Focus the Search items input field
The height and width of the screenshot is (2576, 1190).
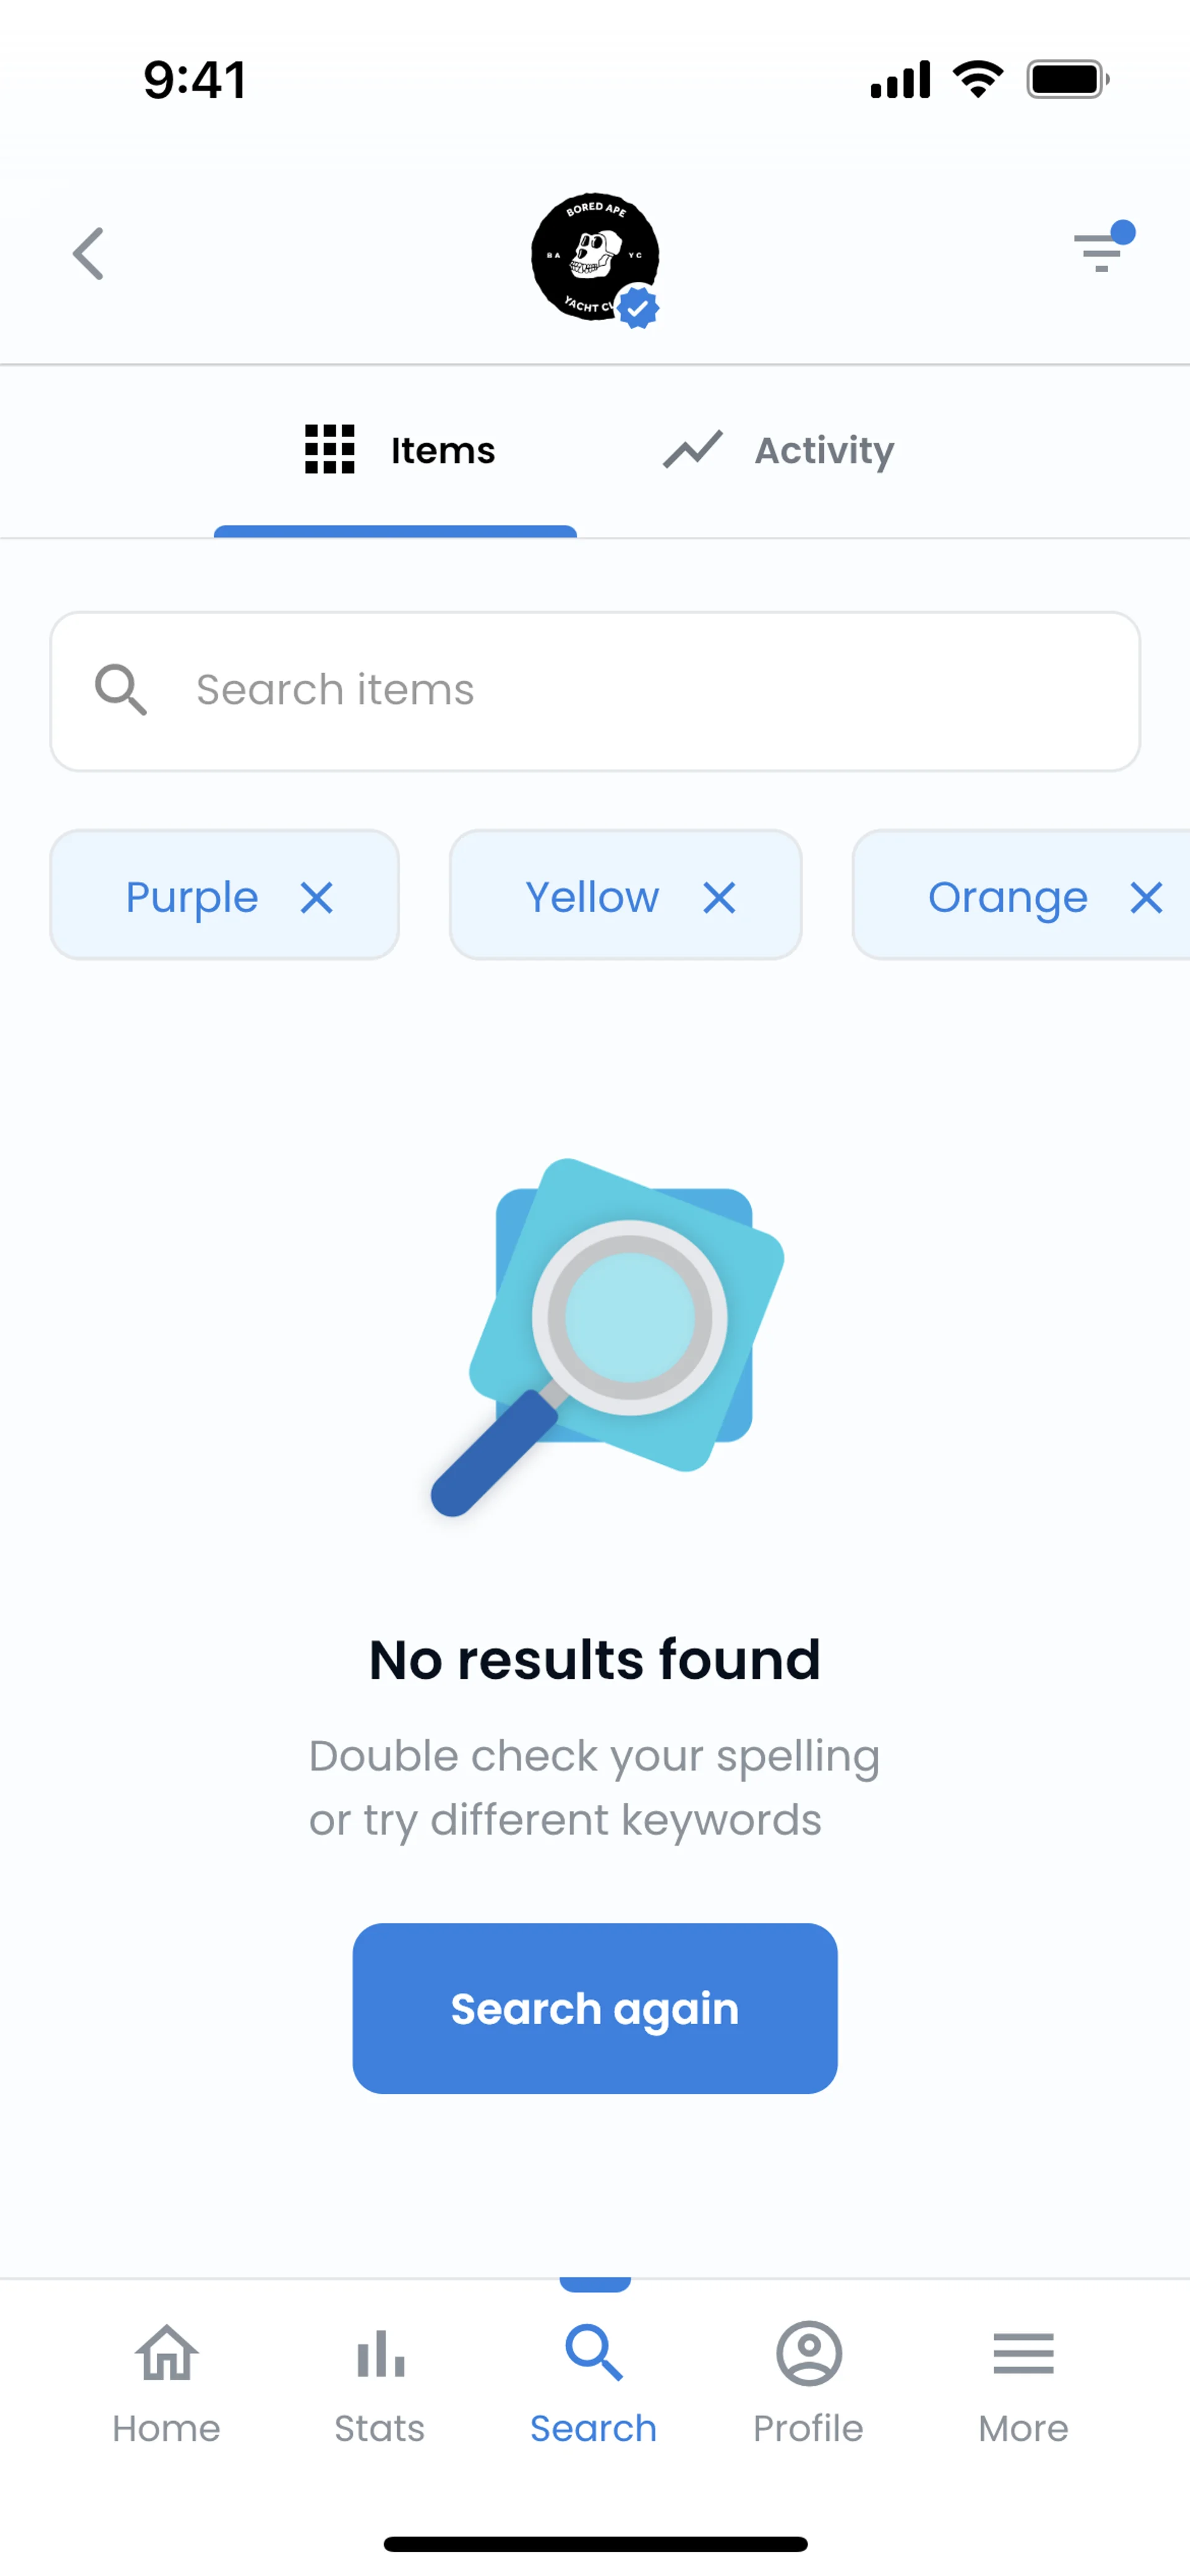pyautogui.click(x=640, y=690)
